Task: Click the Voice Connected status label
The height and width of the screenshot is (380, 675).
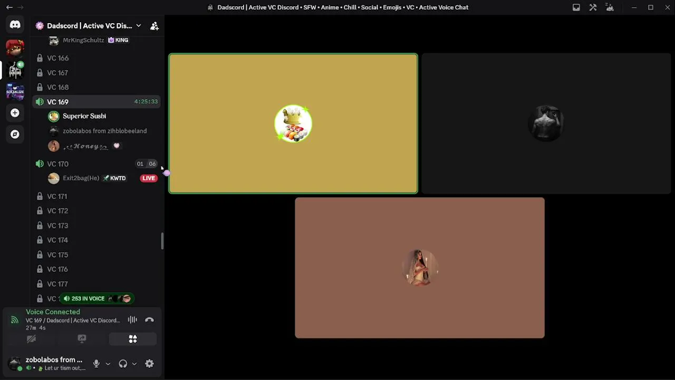Action: pyautogui.click(x=53, y=312)
